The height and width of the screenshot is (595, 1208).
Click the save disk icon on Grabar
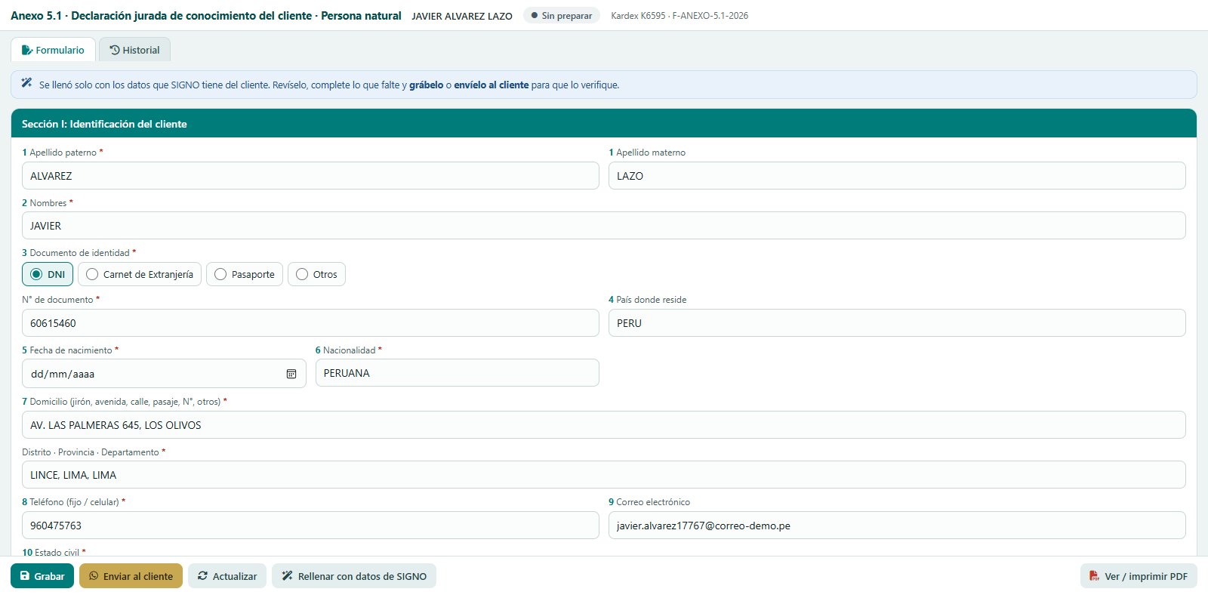(x=25, y=576)
